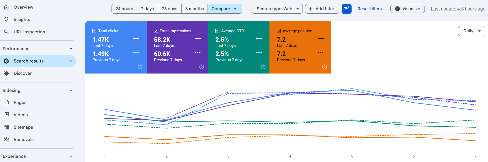
Task: Open help icon on Total clicks card
Action: click(x=140, y=67)
